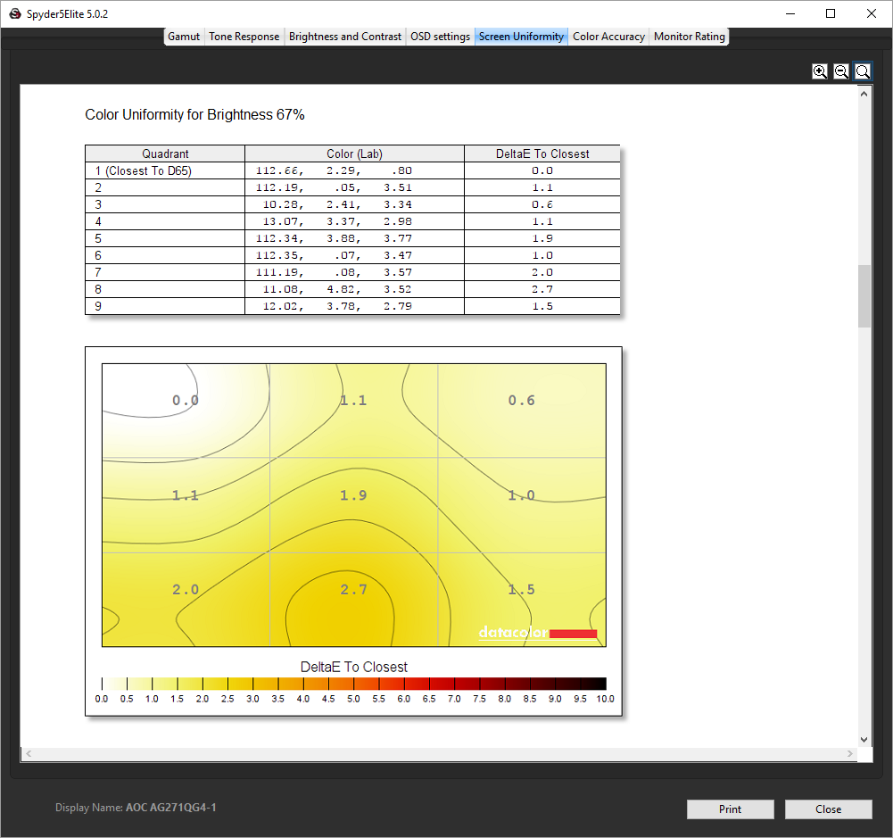This screenshot has height=838, width=893.
Task: Click DeltaE value 2.7 in table row 8
Action: click(542, 289)
